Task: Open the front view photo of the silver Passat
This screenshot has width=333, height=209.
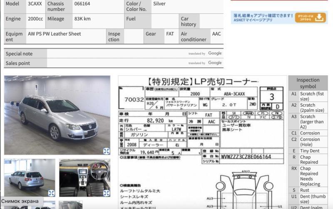Action: (57, 114)
